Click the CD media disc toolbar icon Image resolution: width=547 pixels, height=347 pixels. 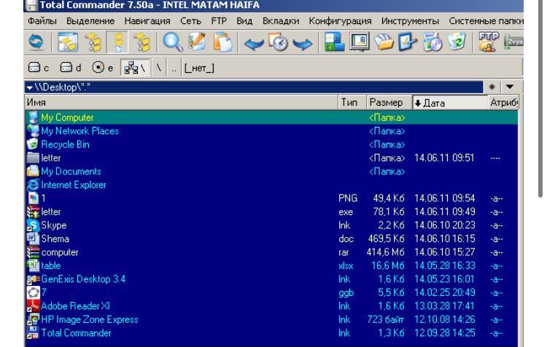pyautogui.click(x=432, y=42)
